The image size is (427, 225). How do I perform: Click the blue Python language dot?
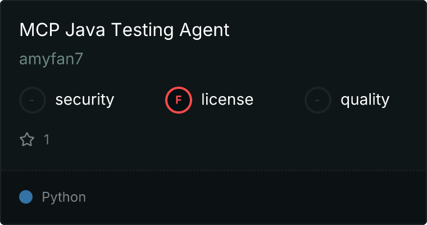(26, 197)
